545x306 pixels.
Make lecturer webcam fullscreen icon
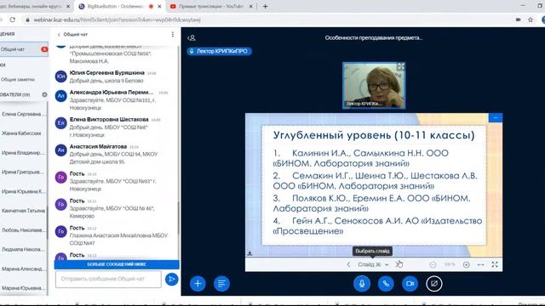[x=400, y=66]
